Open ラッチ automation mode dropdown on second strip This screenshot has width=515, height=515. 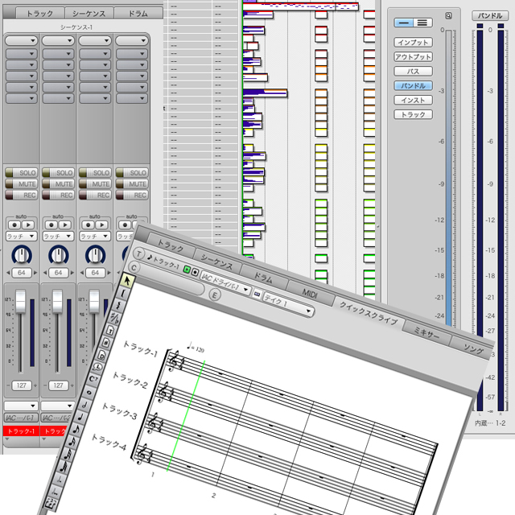click(58, 236)
